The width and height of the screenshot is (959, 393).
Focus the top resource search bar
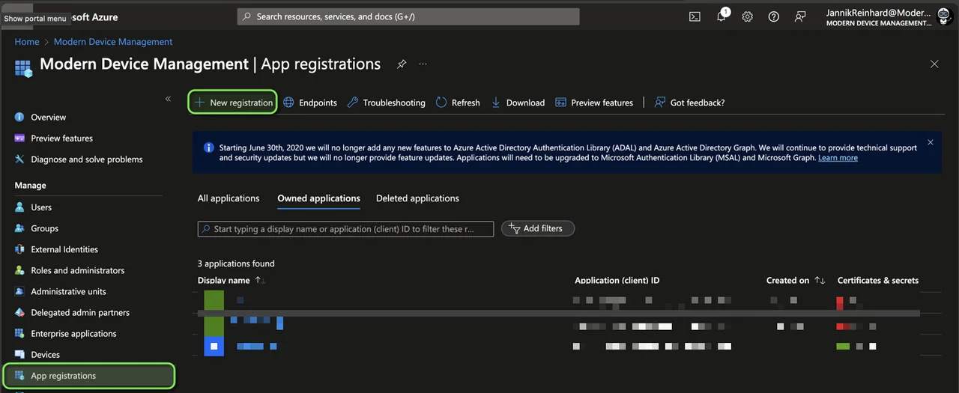pyautogui.click(x=408, y=16)
